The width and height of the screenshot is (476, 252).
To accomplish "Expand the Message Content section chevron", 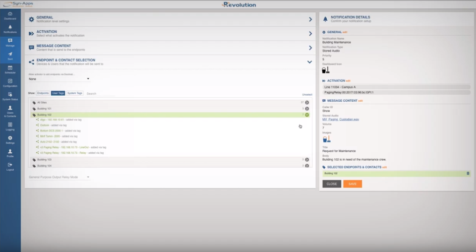I will pos(310,48).
